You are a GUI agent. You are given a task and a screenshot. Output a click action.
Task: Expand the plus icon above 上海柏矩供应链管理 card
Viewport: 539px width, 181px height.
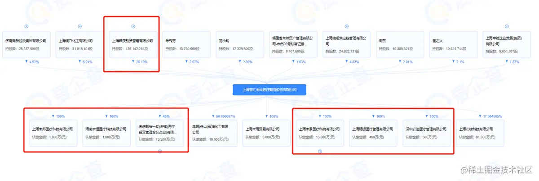point(347,26)
